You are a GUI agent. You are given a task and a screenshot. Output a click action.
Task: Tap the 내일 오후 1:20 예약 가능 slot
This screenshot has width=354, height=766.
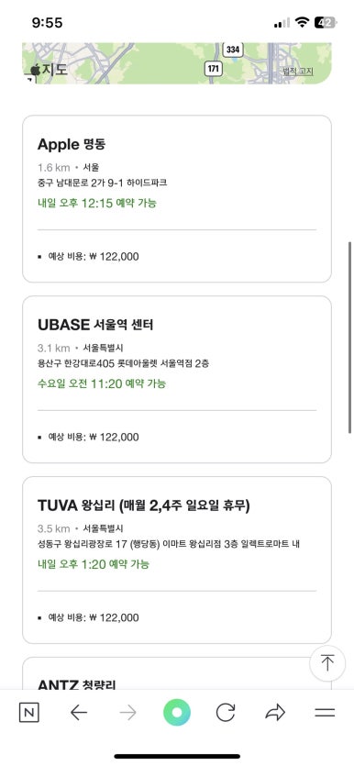point(94,564)
